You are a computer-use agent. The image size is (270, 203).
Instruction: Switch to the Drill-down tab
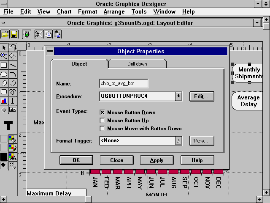click(x=137, y=64)
